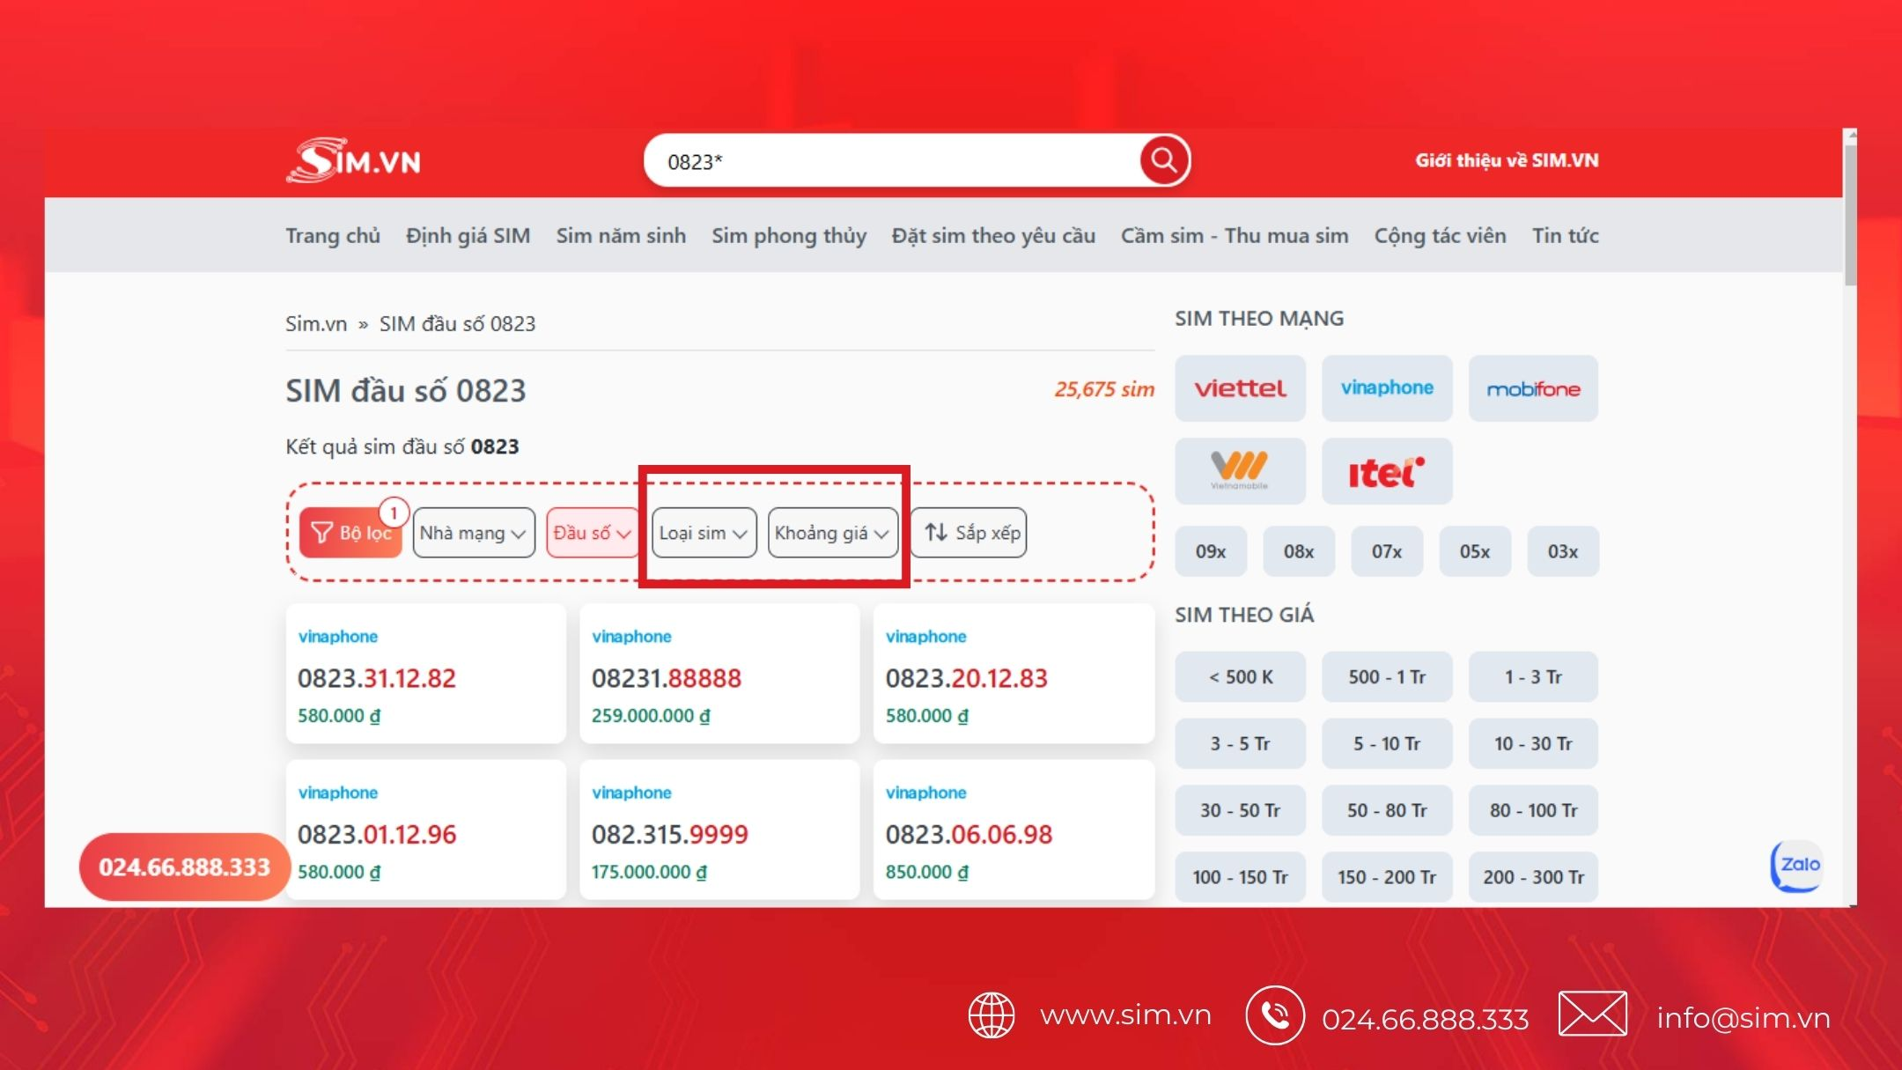Open SIM card 082.315.9999
This screenshot has height=1070, width=1902.
719,830
